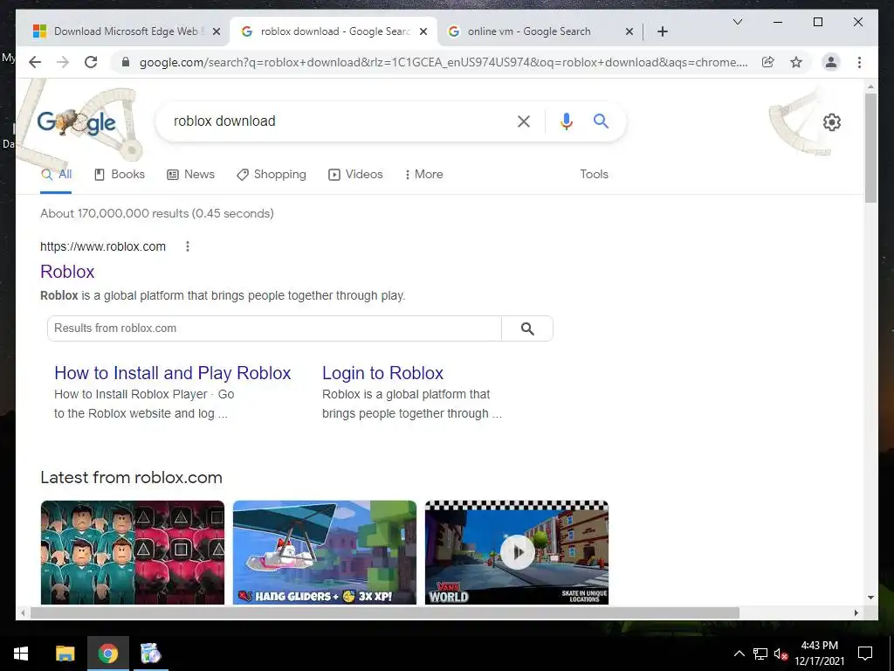Open Login to Roblox link

(382, 373)
